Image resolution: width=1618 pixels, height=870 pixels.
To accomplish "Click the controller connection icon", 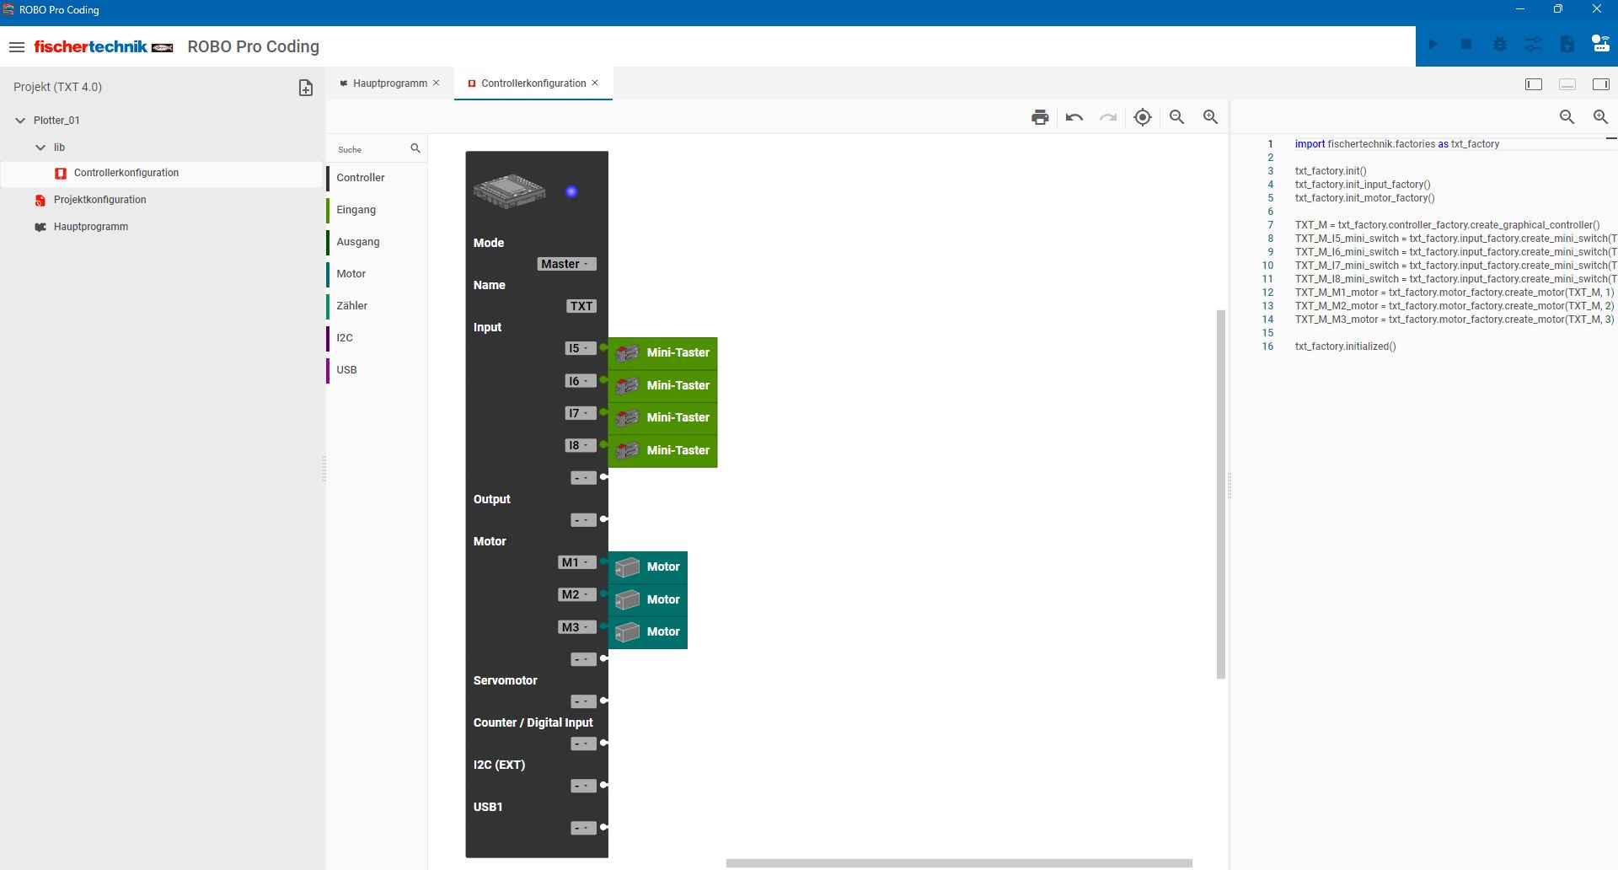I will [1600, 45].
